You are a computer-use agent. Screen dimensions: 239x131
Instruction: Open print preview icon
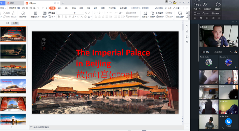coord(34,8)
